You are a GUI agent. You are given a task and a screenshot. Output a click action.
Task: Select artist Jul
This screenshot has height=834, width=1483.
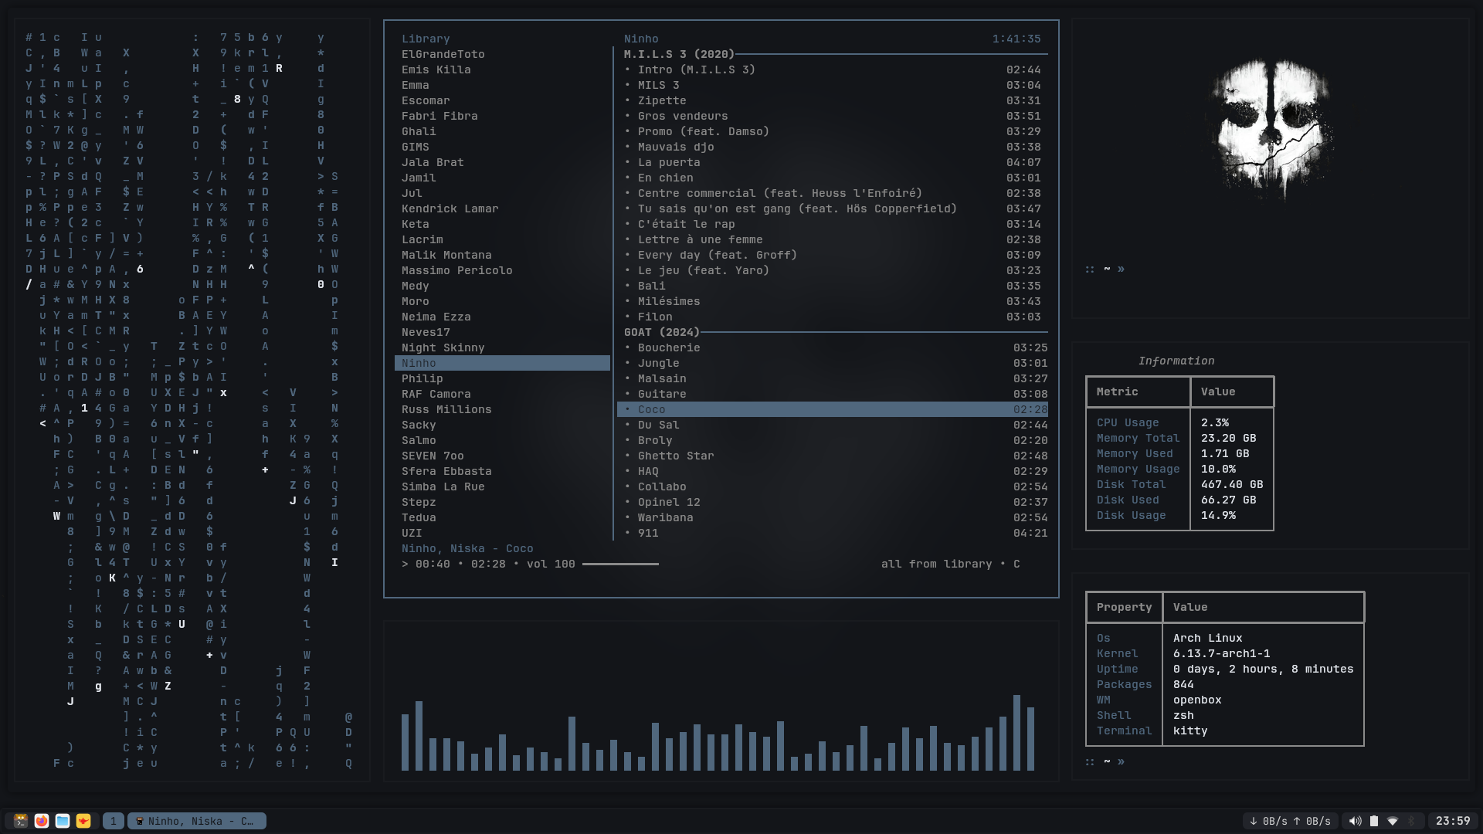412,193
